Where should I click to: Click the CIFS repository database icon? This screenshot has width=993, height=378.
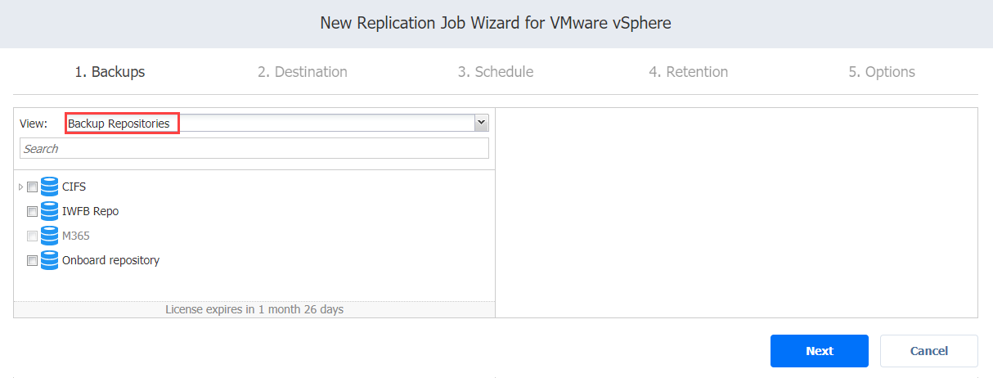pyautogui.click(x=50, y=187)
